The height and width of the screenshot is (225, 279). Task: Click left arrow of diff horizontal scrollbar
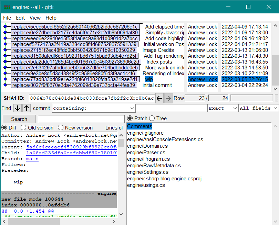(x=4, y=221)
